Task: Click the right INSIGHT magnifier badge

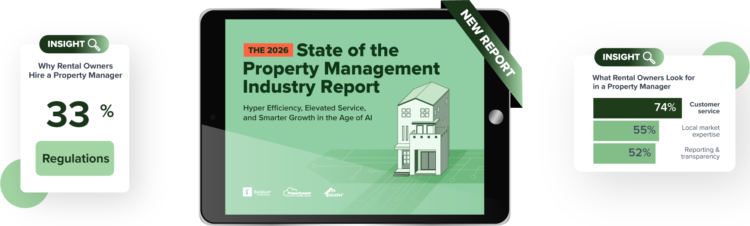Action: point(629,57)
